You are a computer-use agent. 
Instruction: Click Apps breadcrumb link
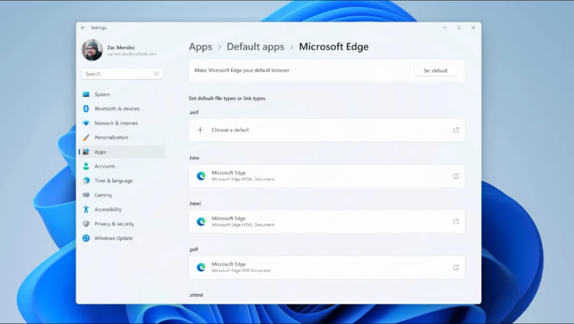point(200,47)
